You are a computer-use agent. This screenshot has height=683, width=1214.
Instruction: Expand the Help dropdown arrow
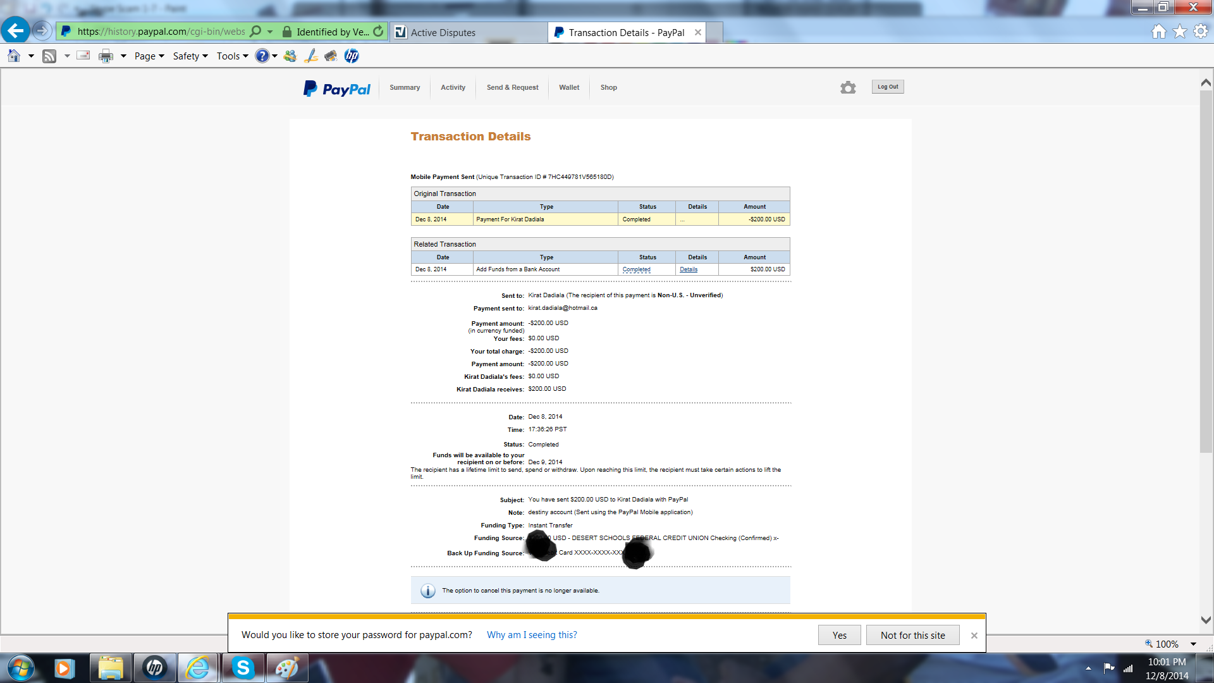[x=274, y=56]
